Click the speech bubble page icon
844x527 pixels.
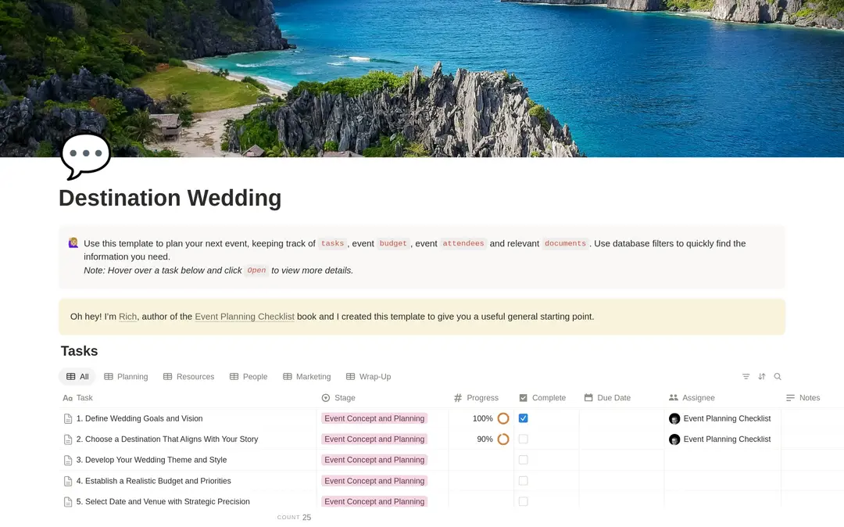(86, 156)
